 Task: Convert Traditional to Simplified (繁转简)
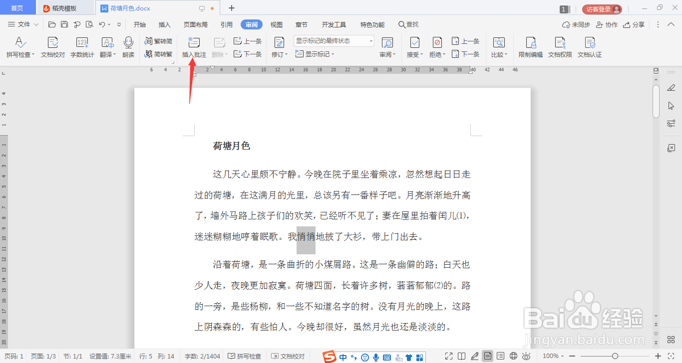pyautogui.click(x=159, y=41)
